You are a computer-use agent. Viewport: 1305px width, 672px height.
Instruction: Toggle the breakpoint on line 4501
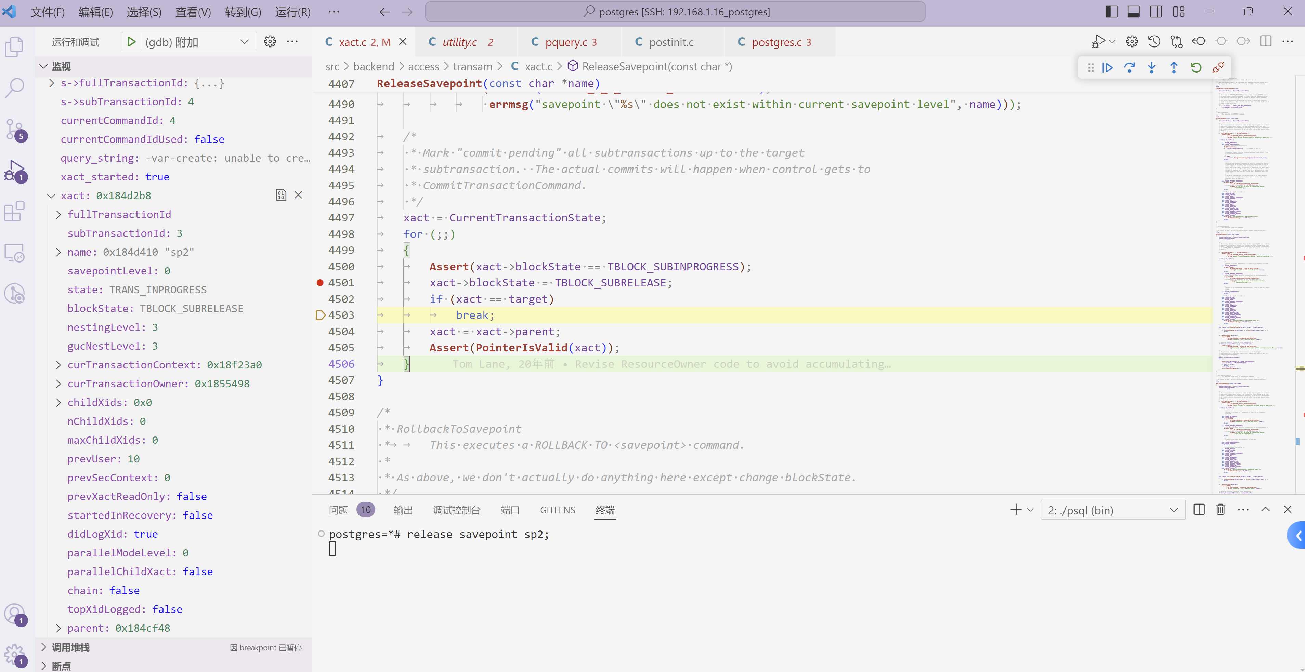click(x=320, y=283)
